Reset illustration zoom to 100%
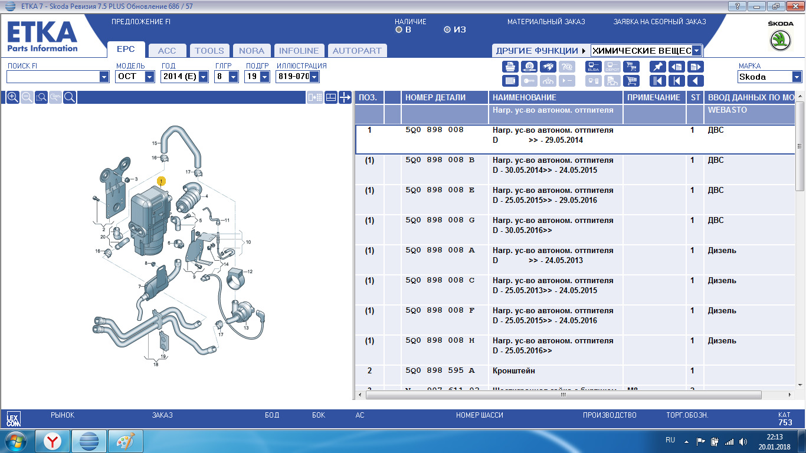Image resolution: width=806 pixels, height=453 pixels. tap(55, 97)
